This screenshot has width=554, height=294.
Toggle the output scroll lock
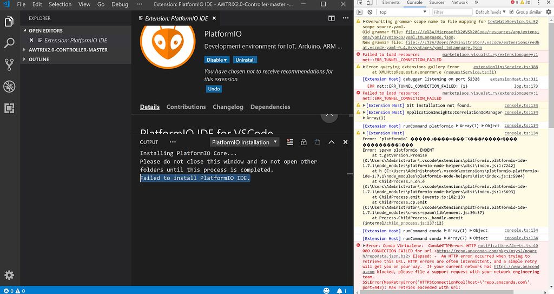tap(304, 142)
